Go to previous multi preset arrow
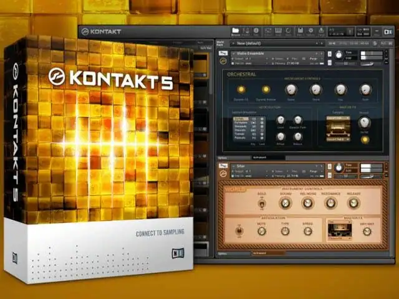Viewport: 399px width, 299px height. coord(317,44)
